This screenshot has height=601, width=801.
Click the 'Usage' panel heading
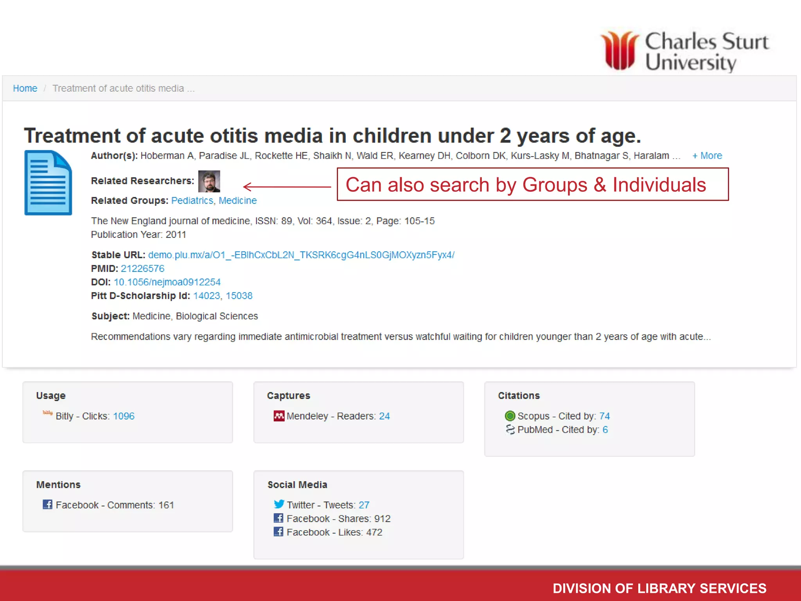point(51,396)
